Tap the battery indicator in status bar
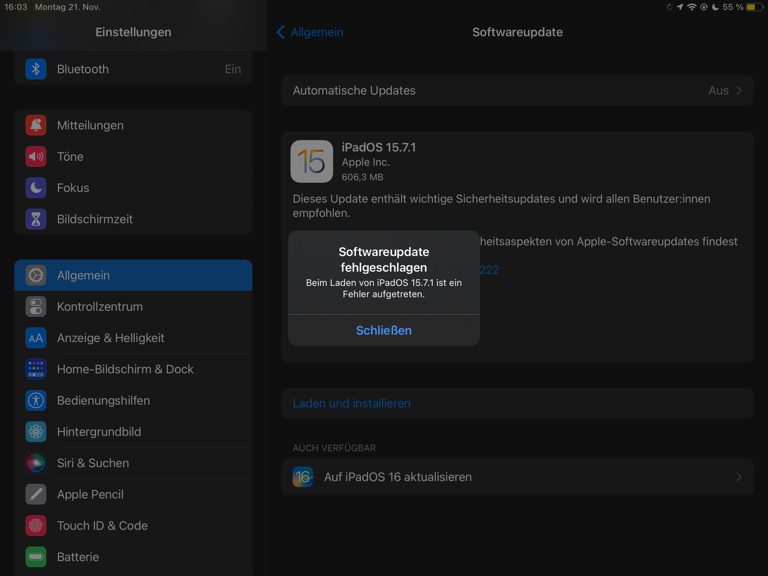This screenshot has height=576, width=768. tap(755, 7)
